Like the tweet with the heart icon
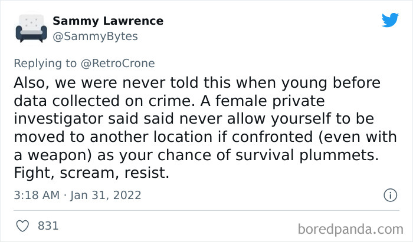Image resolution: width=413 pixels, height=242 pixels. (x=24, y=225)
